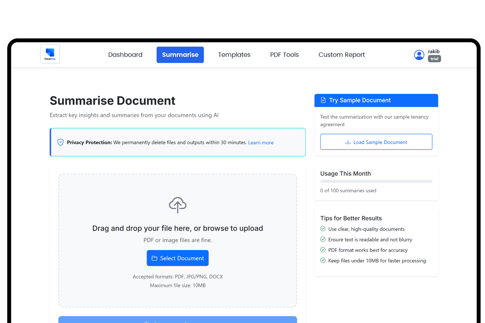Click Load Sample Document button

[x=376, y=142]
